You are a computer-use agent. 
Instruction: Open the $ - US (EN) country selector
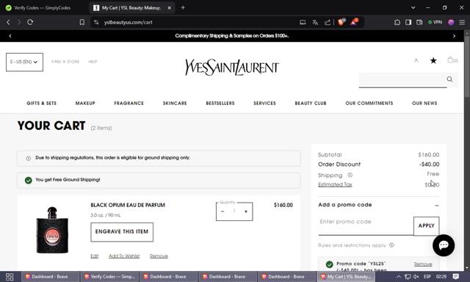coord(24,62)
